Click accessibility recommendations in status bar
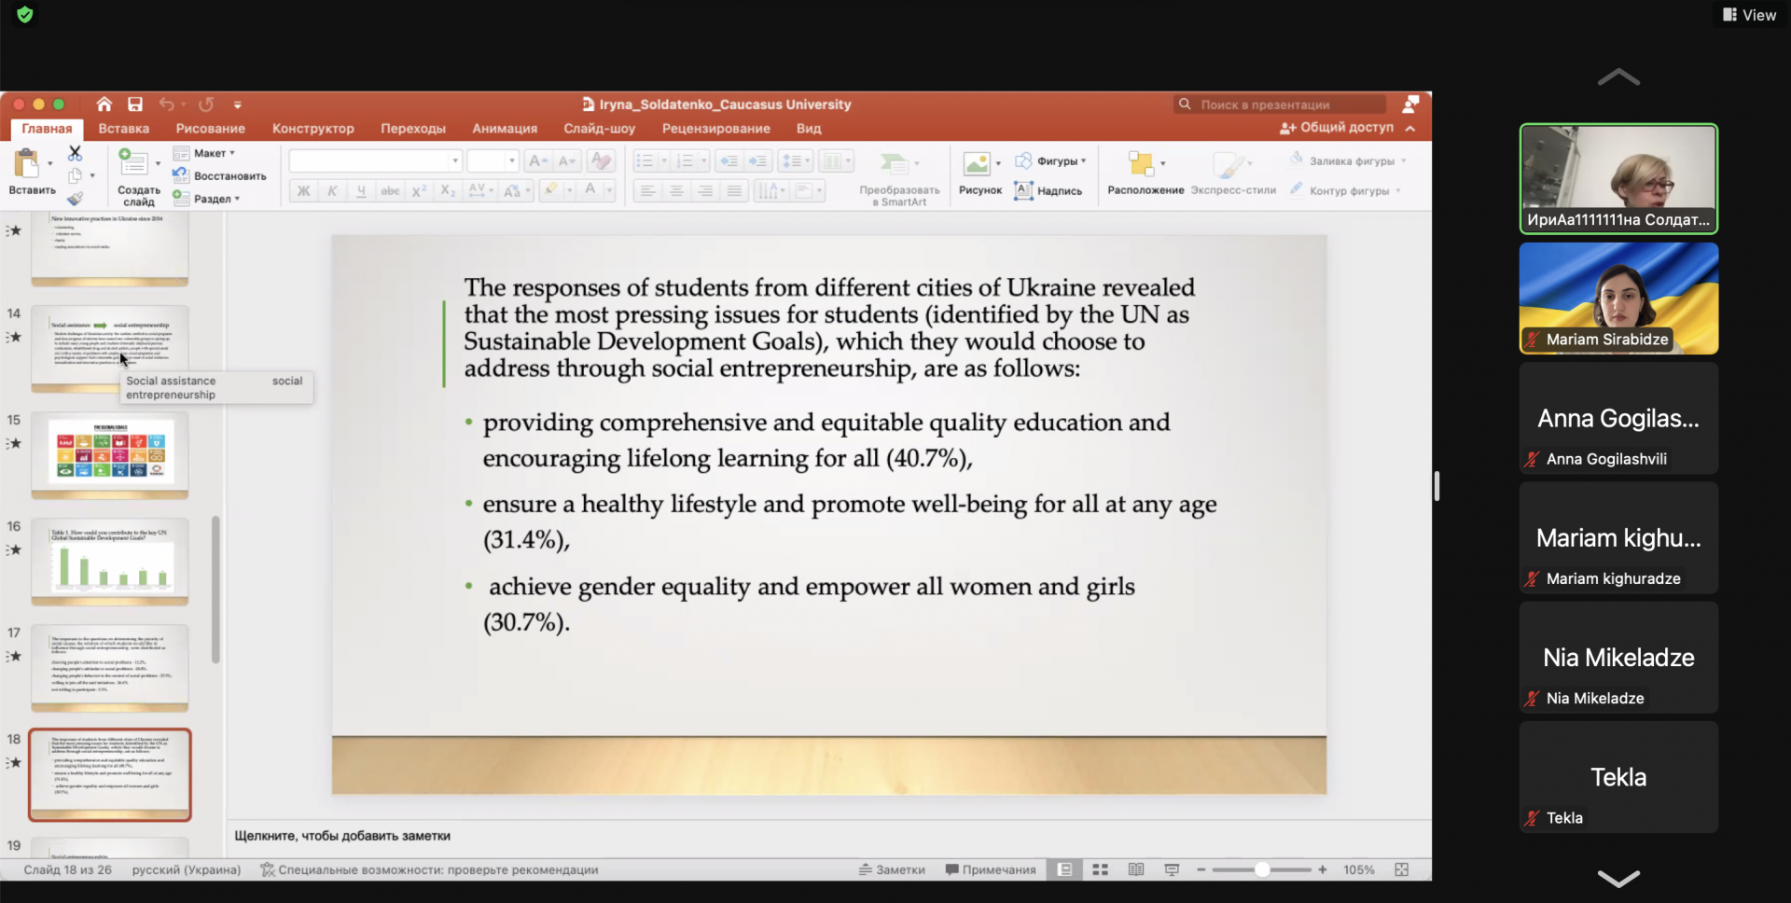The width and height of the screenshot is (1791, 903). tap(429, 869)
